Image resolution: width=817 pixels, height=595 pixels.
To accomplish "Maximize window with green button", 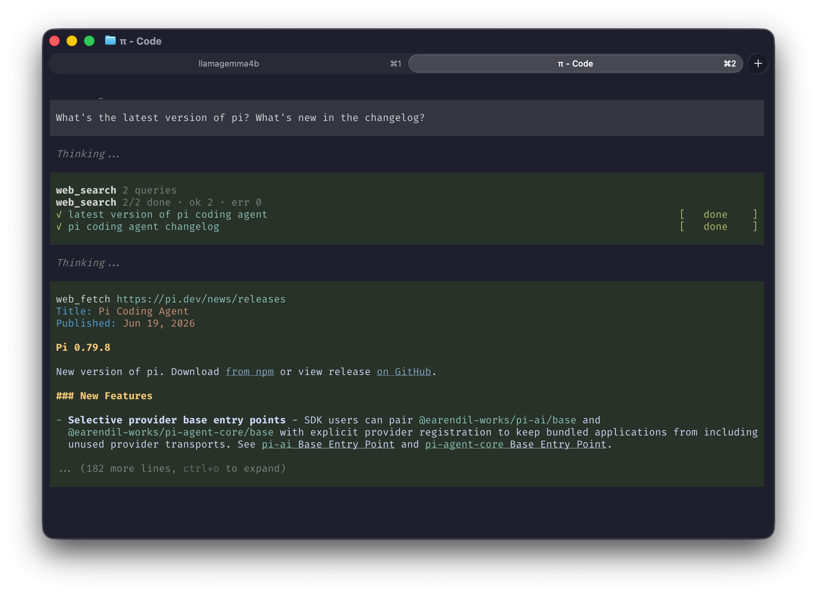I will click(89, 41).
